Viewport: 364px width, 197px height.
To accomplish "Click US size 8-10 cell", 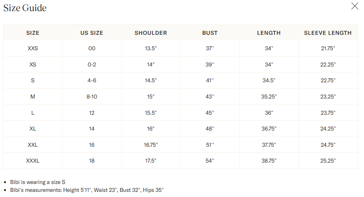I will [92, 97].
